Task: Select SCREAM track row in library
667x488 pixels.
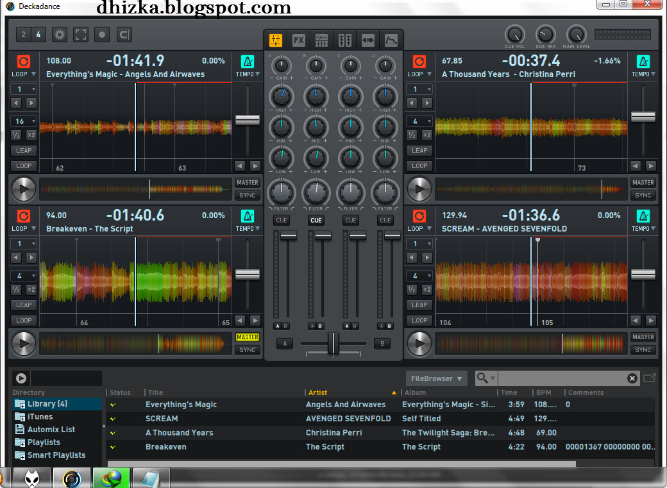Action: [381, 419]
